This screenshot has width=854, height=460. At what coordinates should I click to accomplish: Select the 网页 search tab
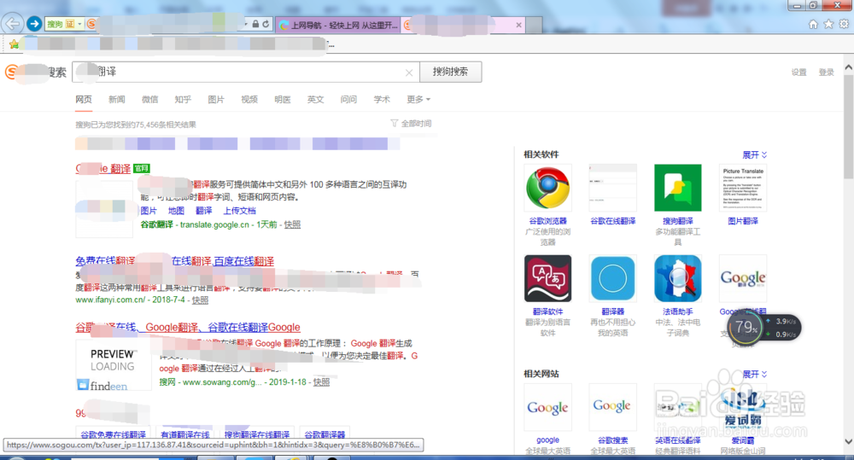tap(84, 99)
